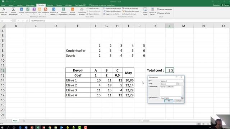The width and height of the screenshot is (230, 129).
Task: Toggle Afficher les formules
Action: point(130,8)
